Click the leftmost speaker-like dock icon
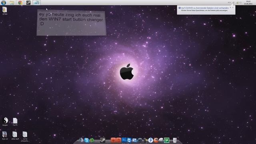This screenshot has height=144, width=256. point(81,140)
